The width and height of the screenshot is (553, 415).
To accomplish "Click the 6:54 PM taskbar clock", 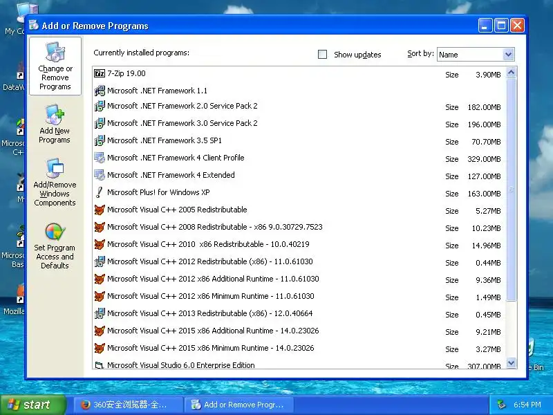I will point(527,405).
